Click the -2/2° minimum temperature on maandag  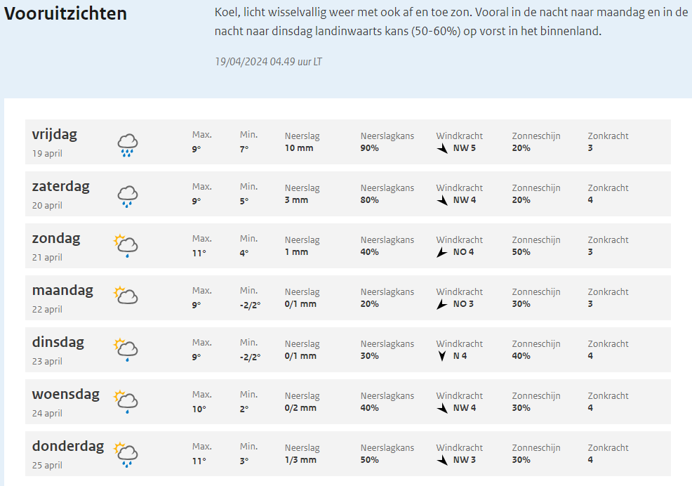click(x=251, y=305)
